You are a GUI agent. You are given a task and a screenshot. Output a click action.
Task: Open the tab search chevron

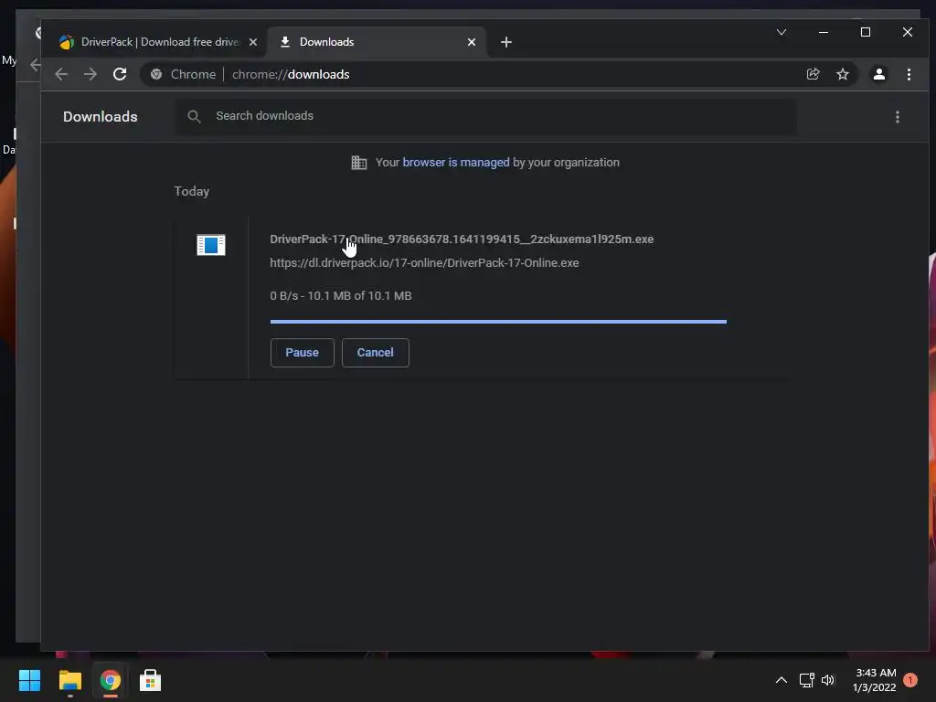pyautogui.click(x=782, y=32)
